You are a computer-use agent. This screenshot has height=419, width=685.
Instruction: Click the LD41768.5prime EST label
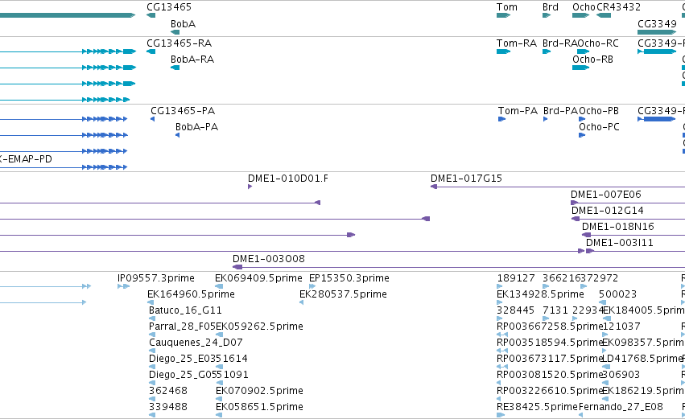(x=642, y=359)
